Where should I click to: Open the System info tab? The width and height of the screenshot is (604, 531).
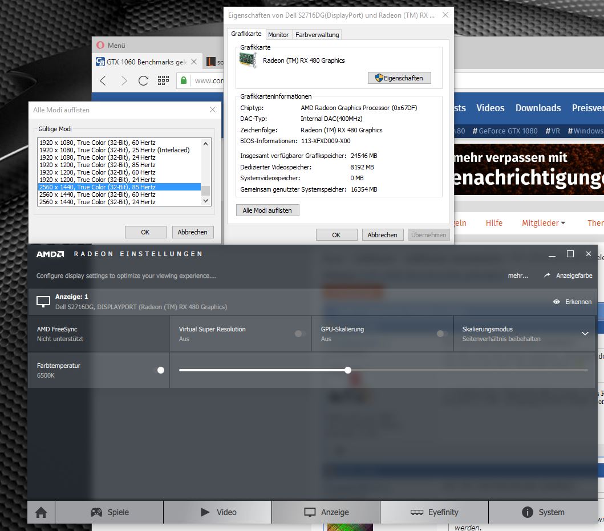pyautogui.click(x=543, y=512)
